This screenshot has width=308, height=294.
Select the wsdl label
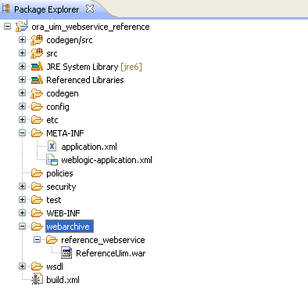(x=55, y=267)
